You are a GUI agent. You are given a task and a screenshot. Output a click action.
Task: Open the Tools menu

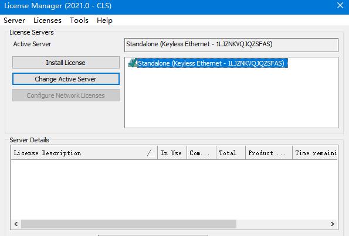point(79,20)
